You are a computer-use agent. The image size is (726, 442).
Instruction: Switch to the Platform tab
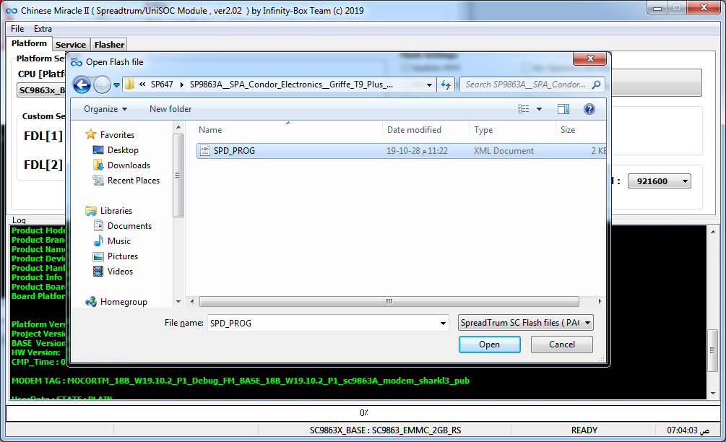coord(29,43)
